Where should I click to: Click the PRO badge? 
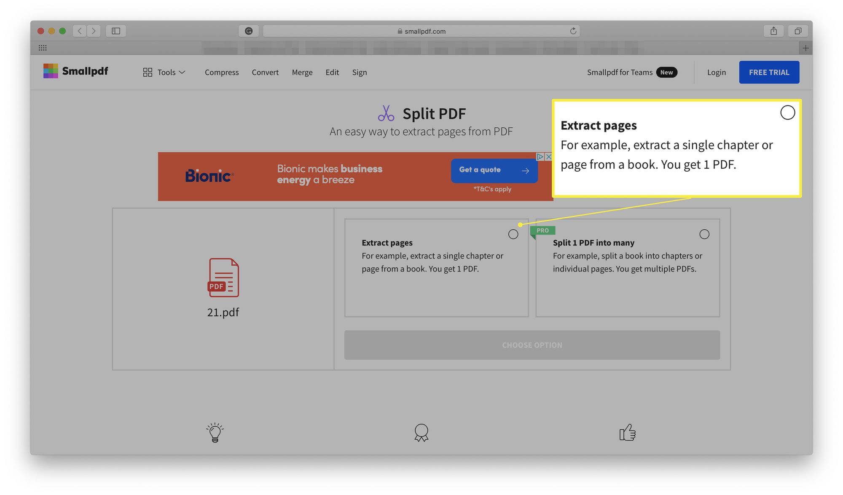point(542,231)
